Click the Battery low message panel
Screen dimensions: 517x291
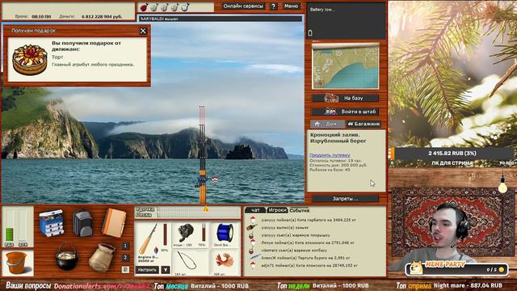click(x=346, y=21)
